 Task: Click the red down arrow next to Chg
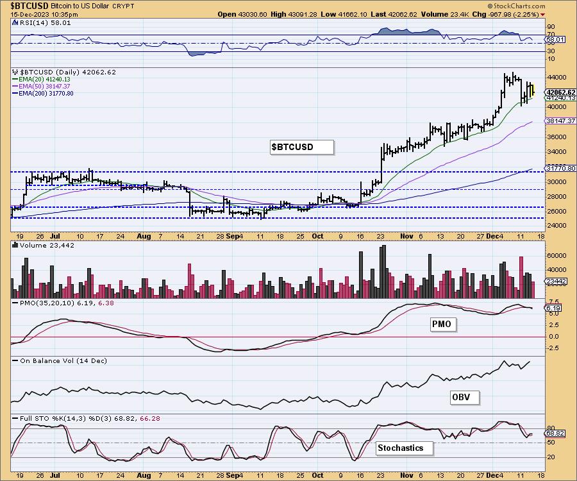(x=543, y=15)
